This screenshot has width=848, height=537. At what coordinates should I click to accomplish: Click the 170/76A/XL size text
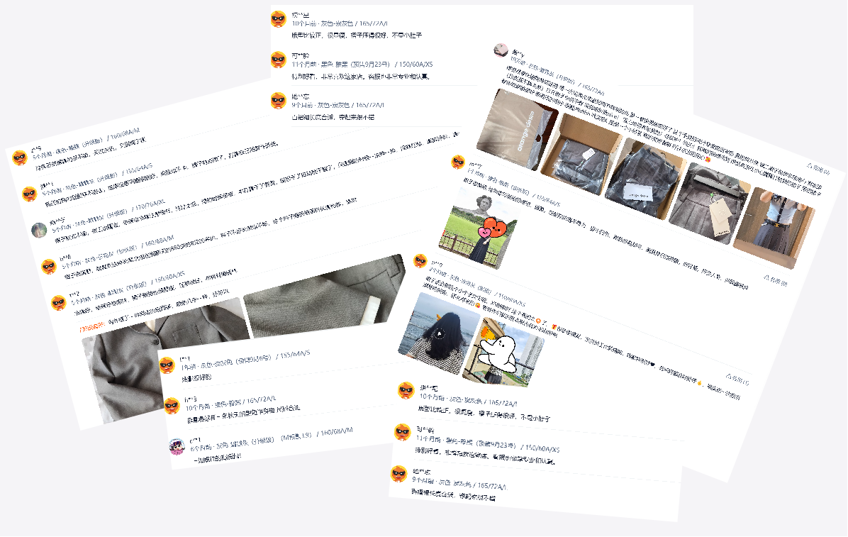(x=150, y=205)
